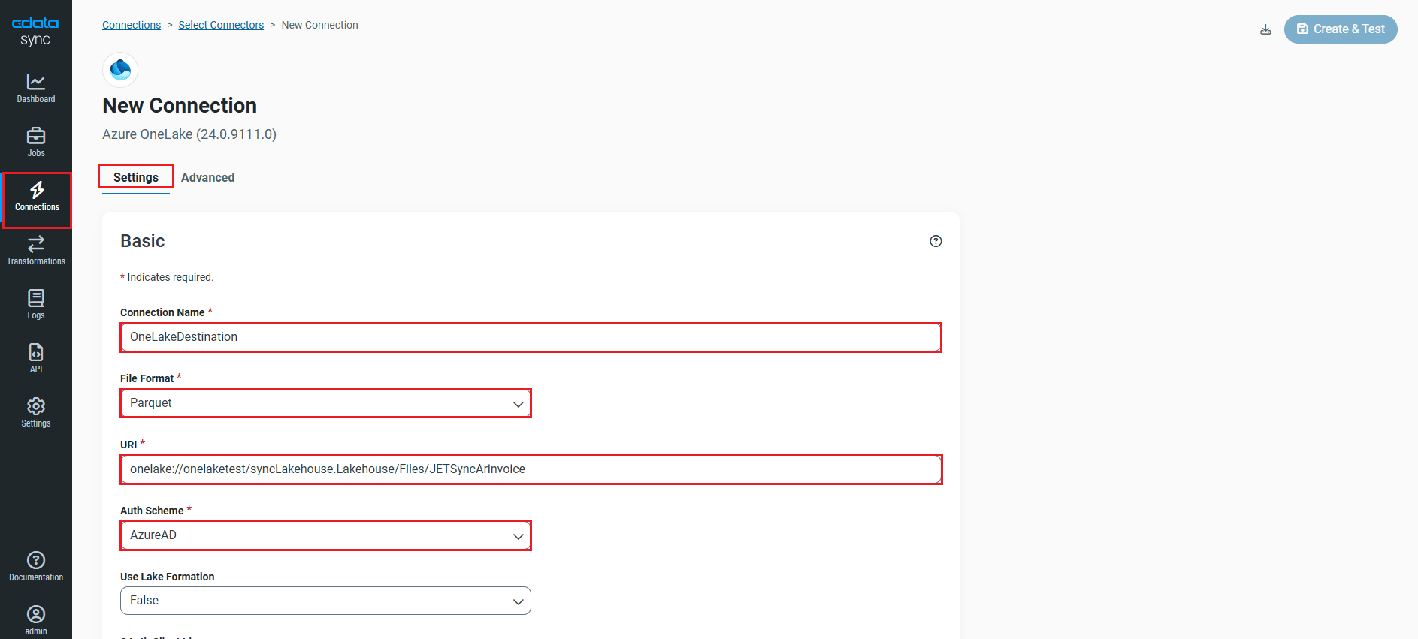Viewport: 1418px width, 639px height.
Task: Open the Documentation help section
Action: (35, 565)
